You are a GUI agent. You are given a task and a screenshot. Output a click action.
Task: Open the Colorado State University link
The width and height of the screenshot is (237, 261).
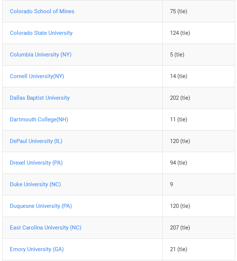coord(41,33)
